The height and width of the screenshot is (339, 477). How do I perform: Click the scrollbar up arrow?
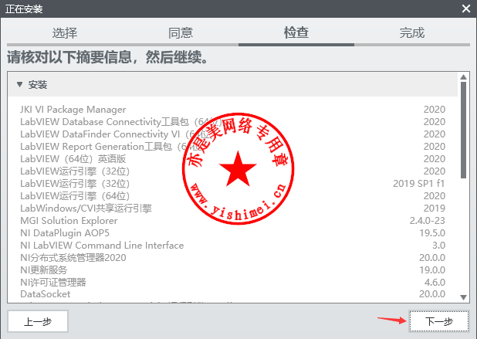(x=463, y=77)
